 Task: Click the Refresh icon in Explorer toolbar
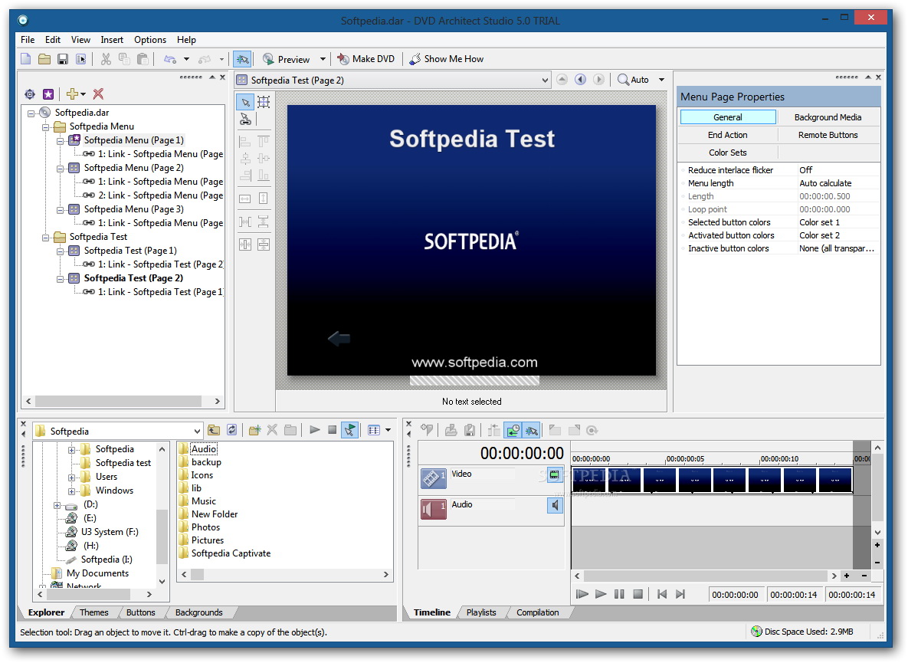232,431
